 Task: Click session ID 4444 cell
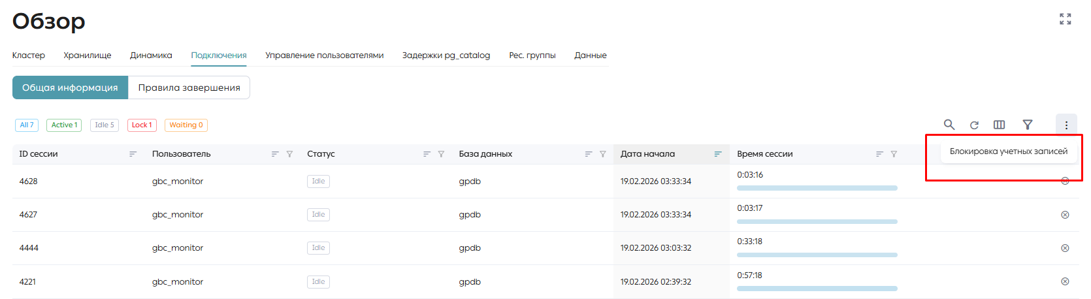tap(29, 248)
